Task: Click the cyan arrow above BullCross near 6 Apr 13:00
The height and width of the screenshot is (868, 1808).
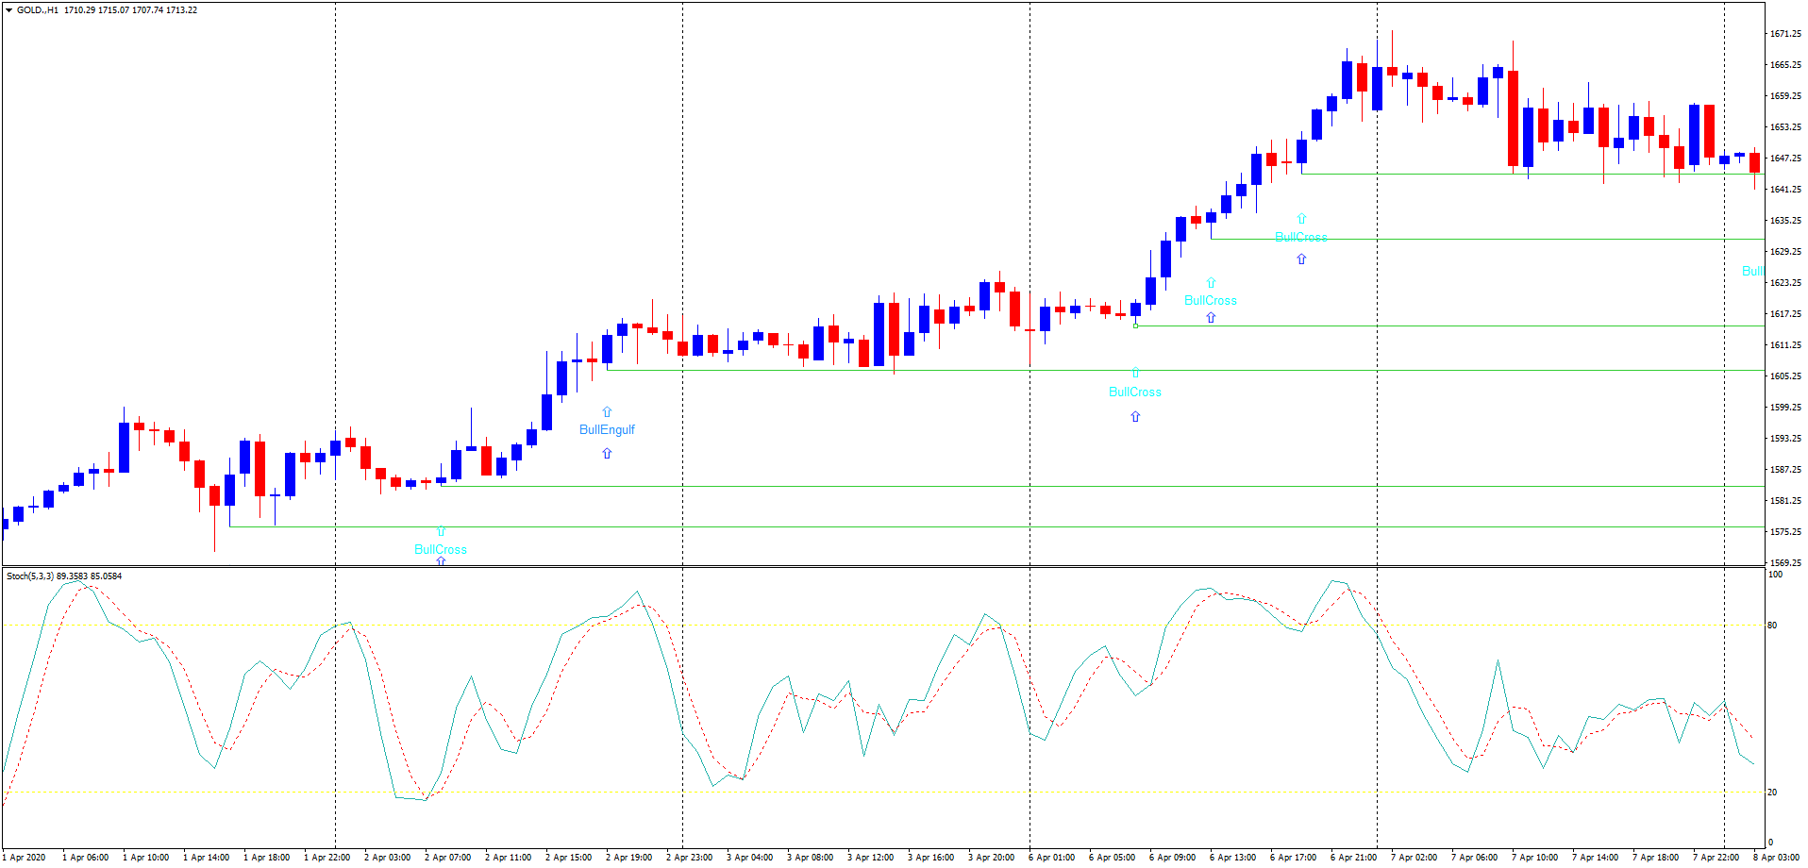Action: (x=1301, y=219)
